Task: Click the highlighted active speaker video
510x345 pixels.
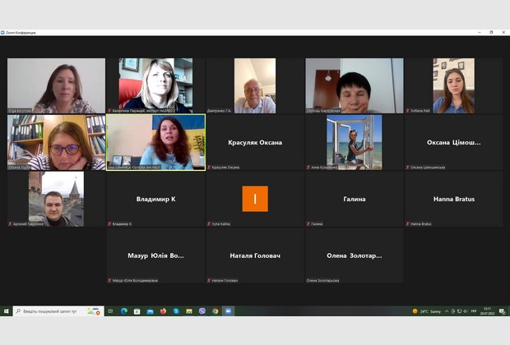Action: coord(155,142)
